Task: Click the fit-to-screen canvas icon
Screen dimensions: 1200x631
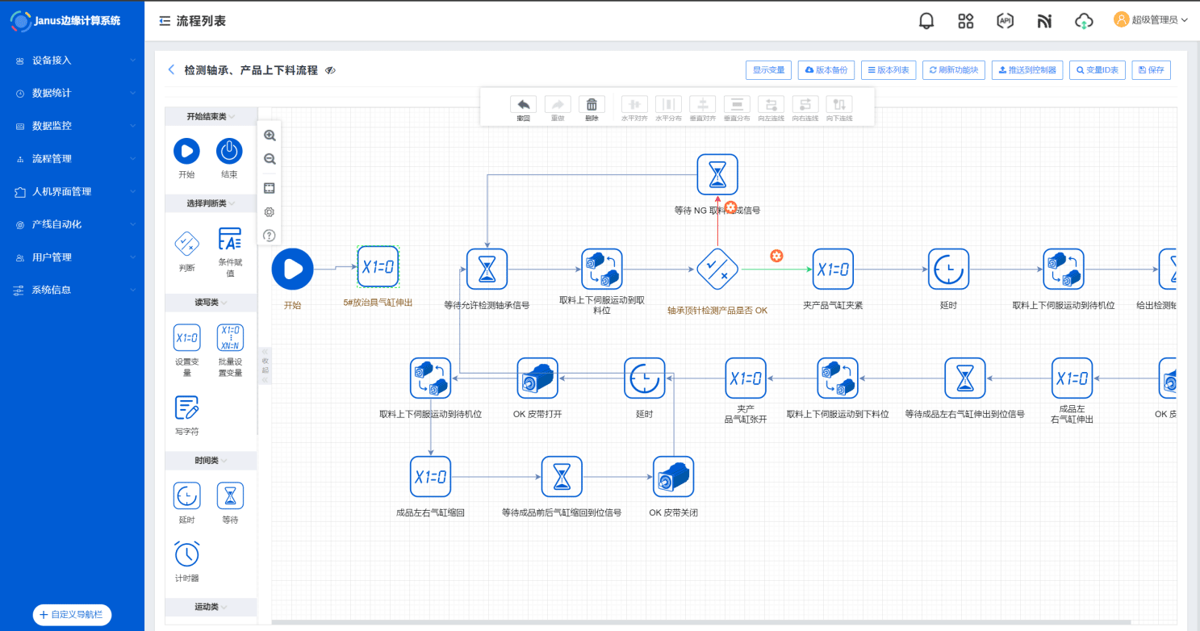Action: pos(270,188)
